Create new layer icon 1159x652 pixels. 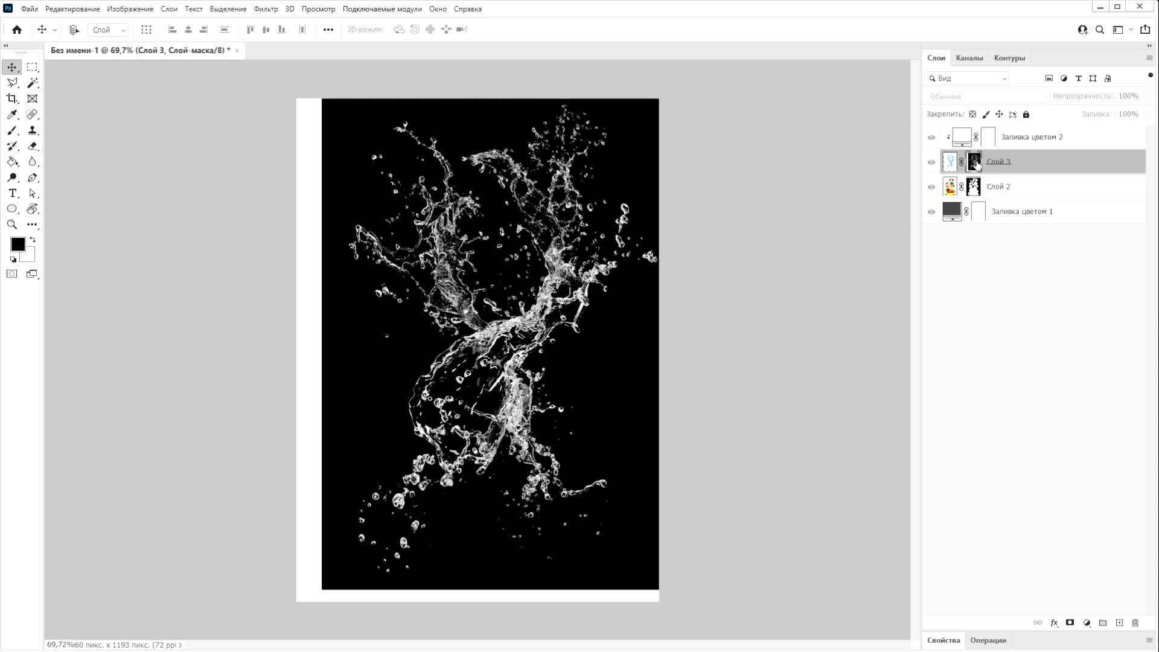[x=1119, y=622]
